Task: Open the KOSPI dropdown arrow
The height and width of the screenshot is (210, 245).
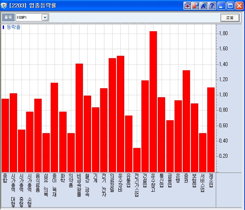Action: [45, 18]
